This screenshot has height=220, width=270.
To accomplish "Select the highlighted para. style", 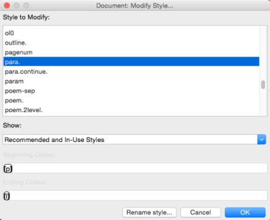I will [x=131, y=62].
